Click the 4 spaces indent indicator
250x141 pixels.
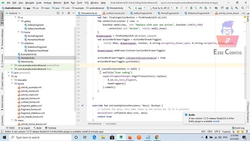coord(226,132)
